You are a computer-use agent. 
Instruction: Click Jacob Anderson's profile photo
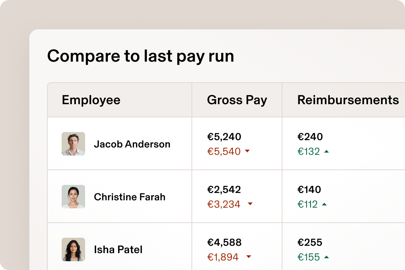tap(73, 143)
